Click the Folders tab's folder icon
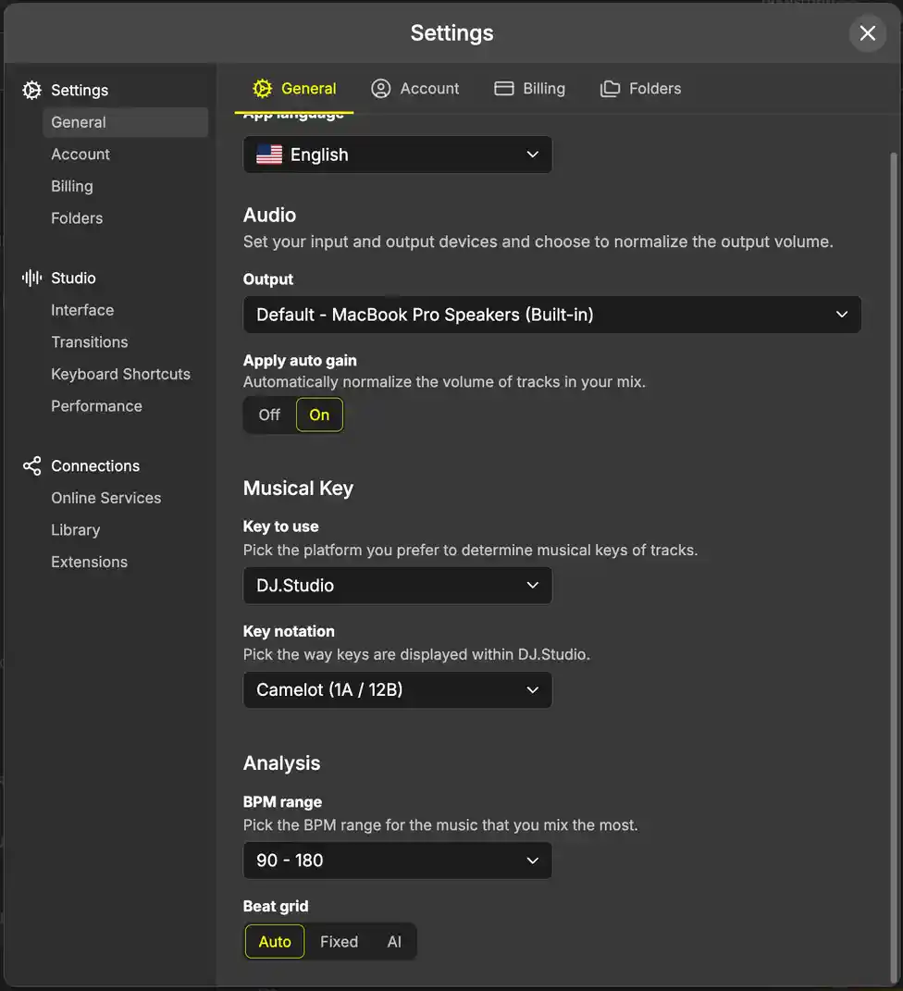This screenshot has height=991, width=903. pos(610,89)
